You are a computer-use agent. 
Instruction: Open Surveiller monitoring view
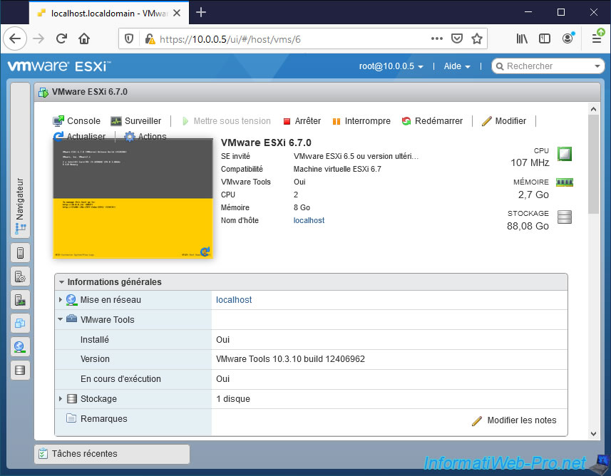click(135, 121)
